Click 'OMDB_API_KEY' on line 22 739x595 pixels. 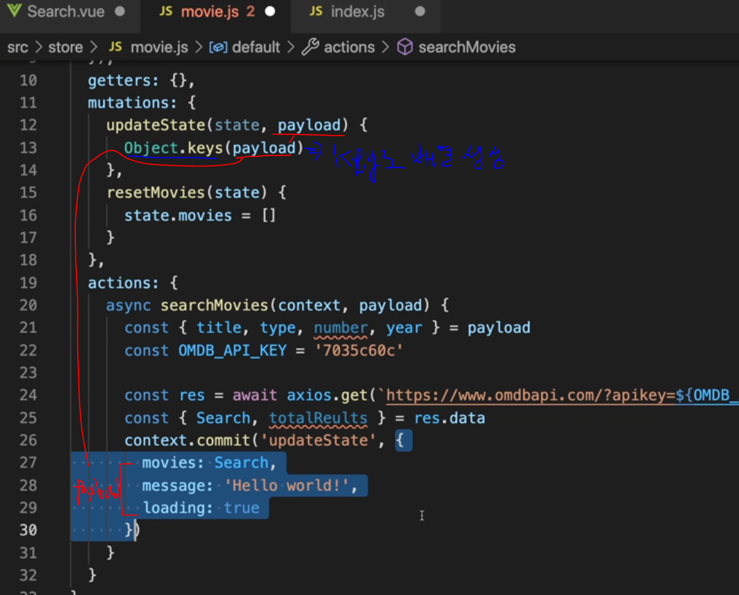pyautogui.click(x=232, y=350)
